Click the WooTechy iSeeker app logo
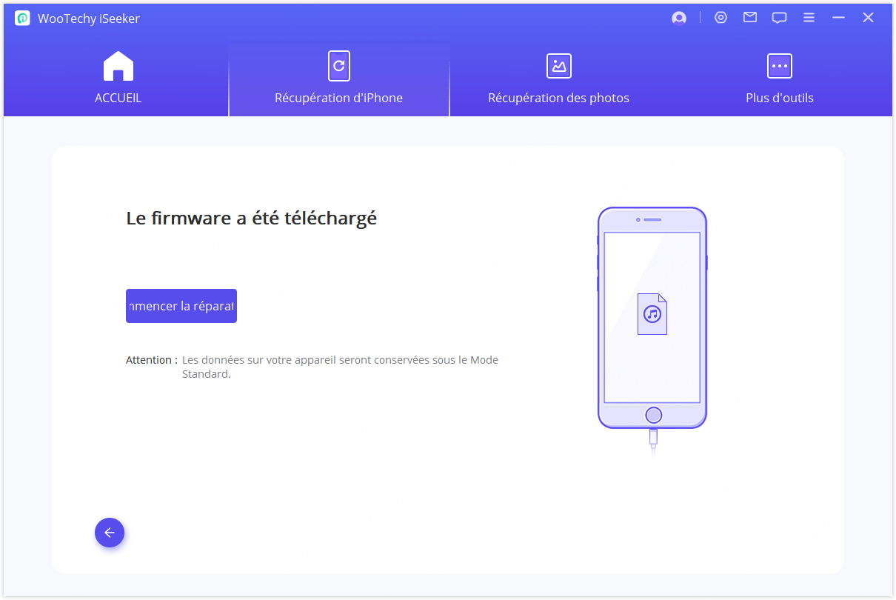 (x=22, y=19)
